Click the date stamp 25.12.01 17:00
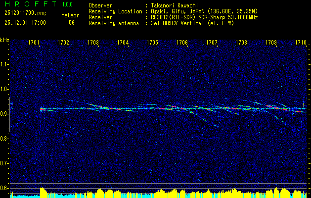 [25, 23]
